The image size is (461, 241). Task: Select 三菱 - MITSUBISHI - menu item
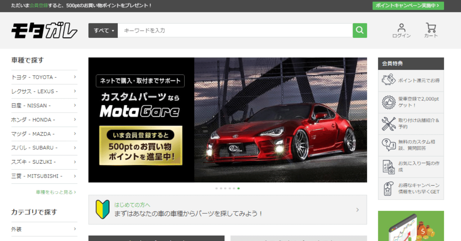click(44, 176)
